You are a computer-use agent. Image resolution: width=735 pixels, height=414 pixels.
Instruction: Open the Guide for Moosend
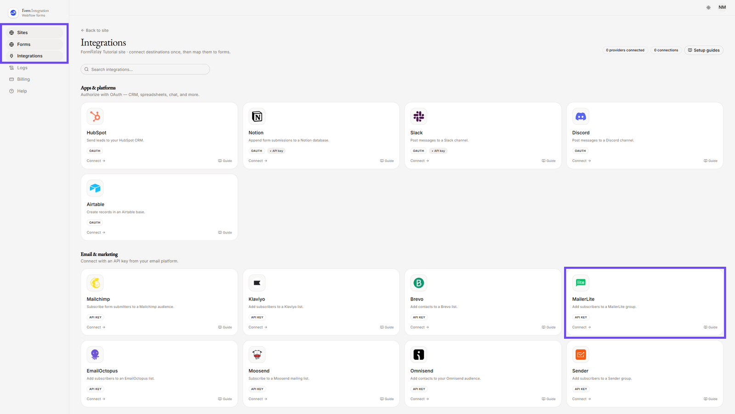coord(387,399)
